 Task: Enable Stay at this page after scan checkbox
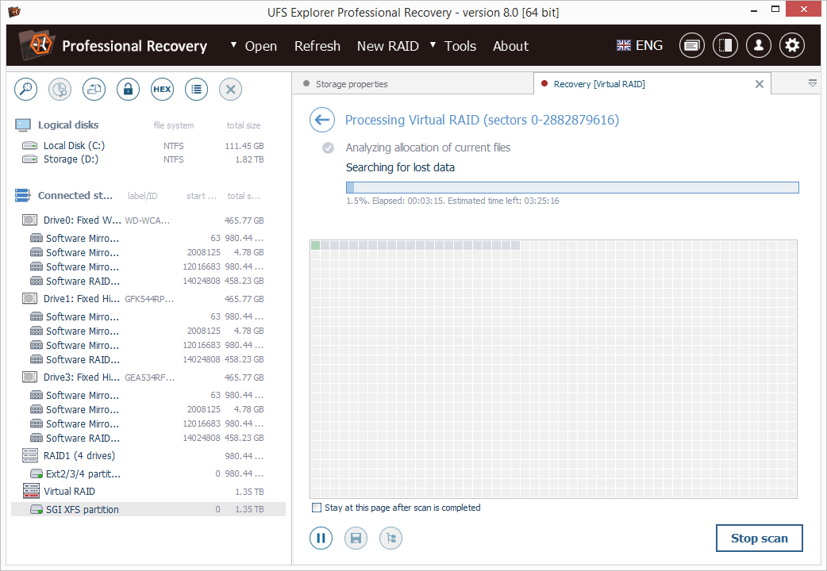(317, 508)
